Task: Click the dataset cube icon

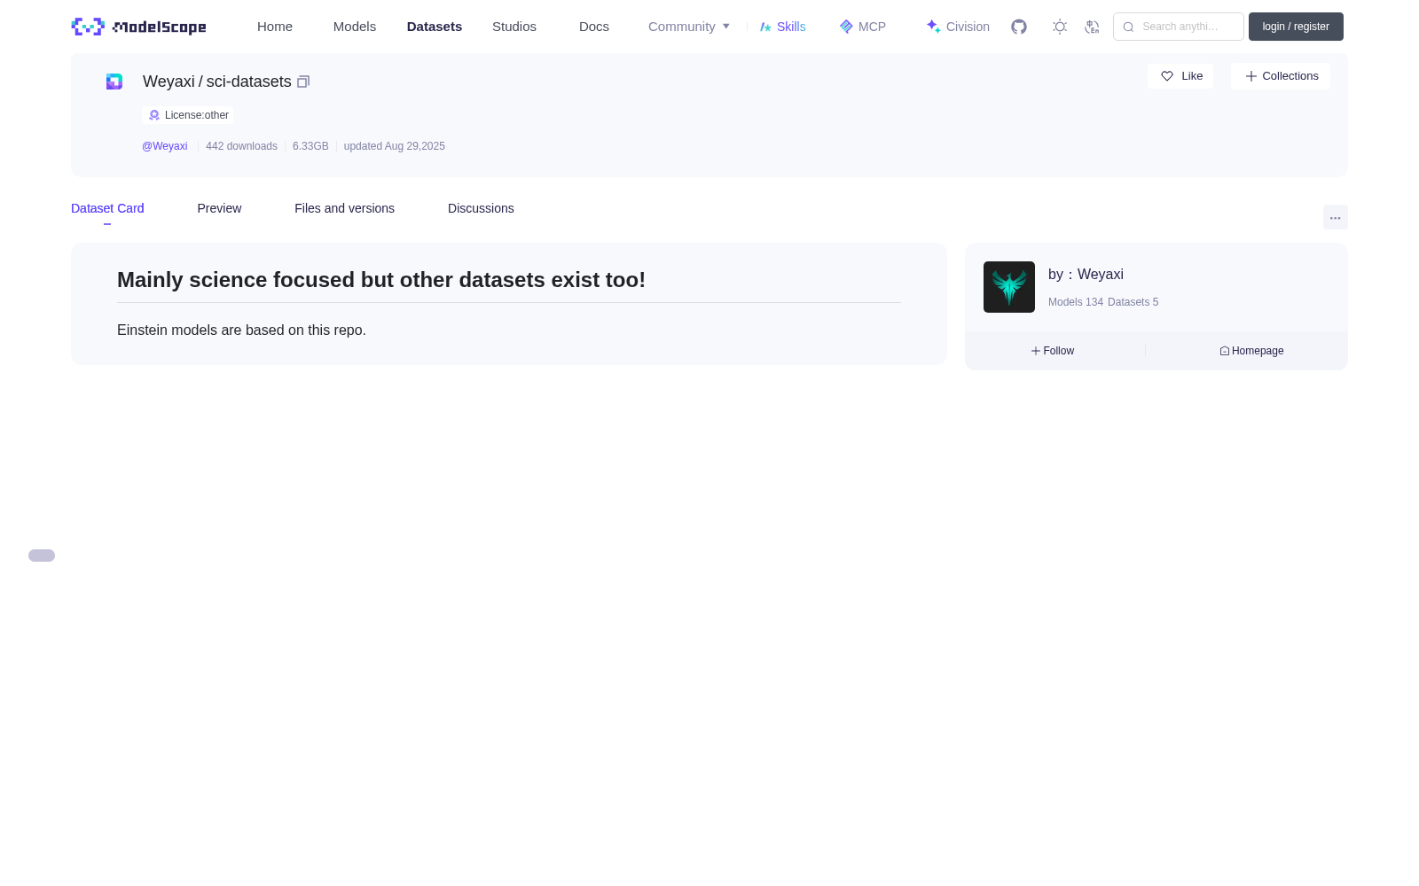Action: pyautogui.click(x=114, y=82)
